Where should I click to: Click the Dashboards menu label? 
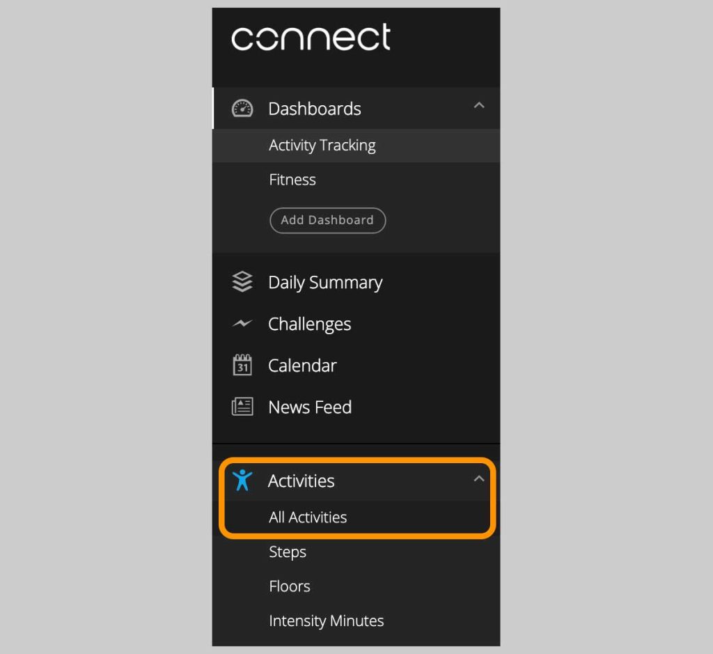315,109
